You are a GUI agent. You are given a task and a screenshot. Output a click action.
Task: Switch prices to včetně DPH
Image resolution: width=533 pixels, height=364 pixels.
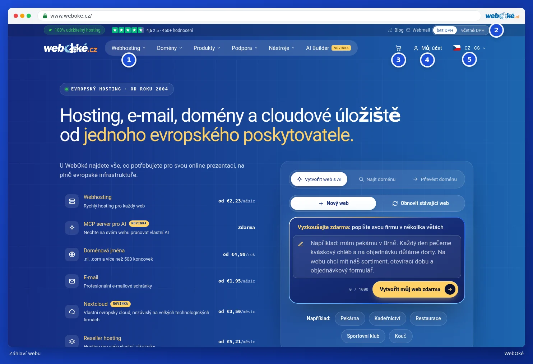473,30
